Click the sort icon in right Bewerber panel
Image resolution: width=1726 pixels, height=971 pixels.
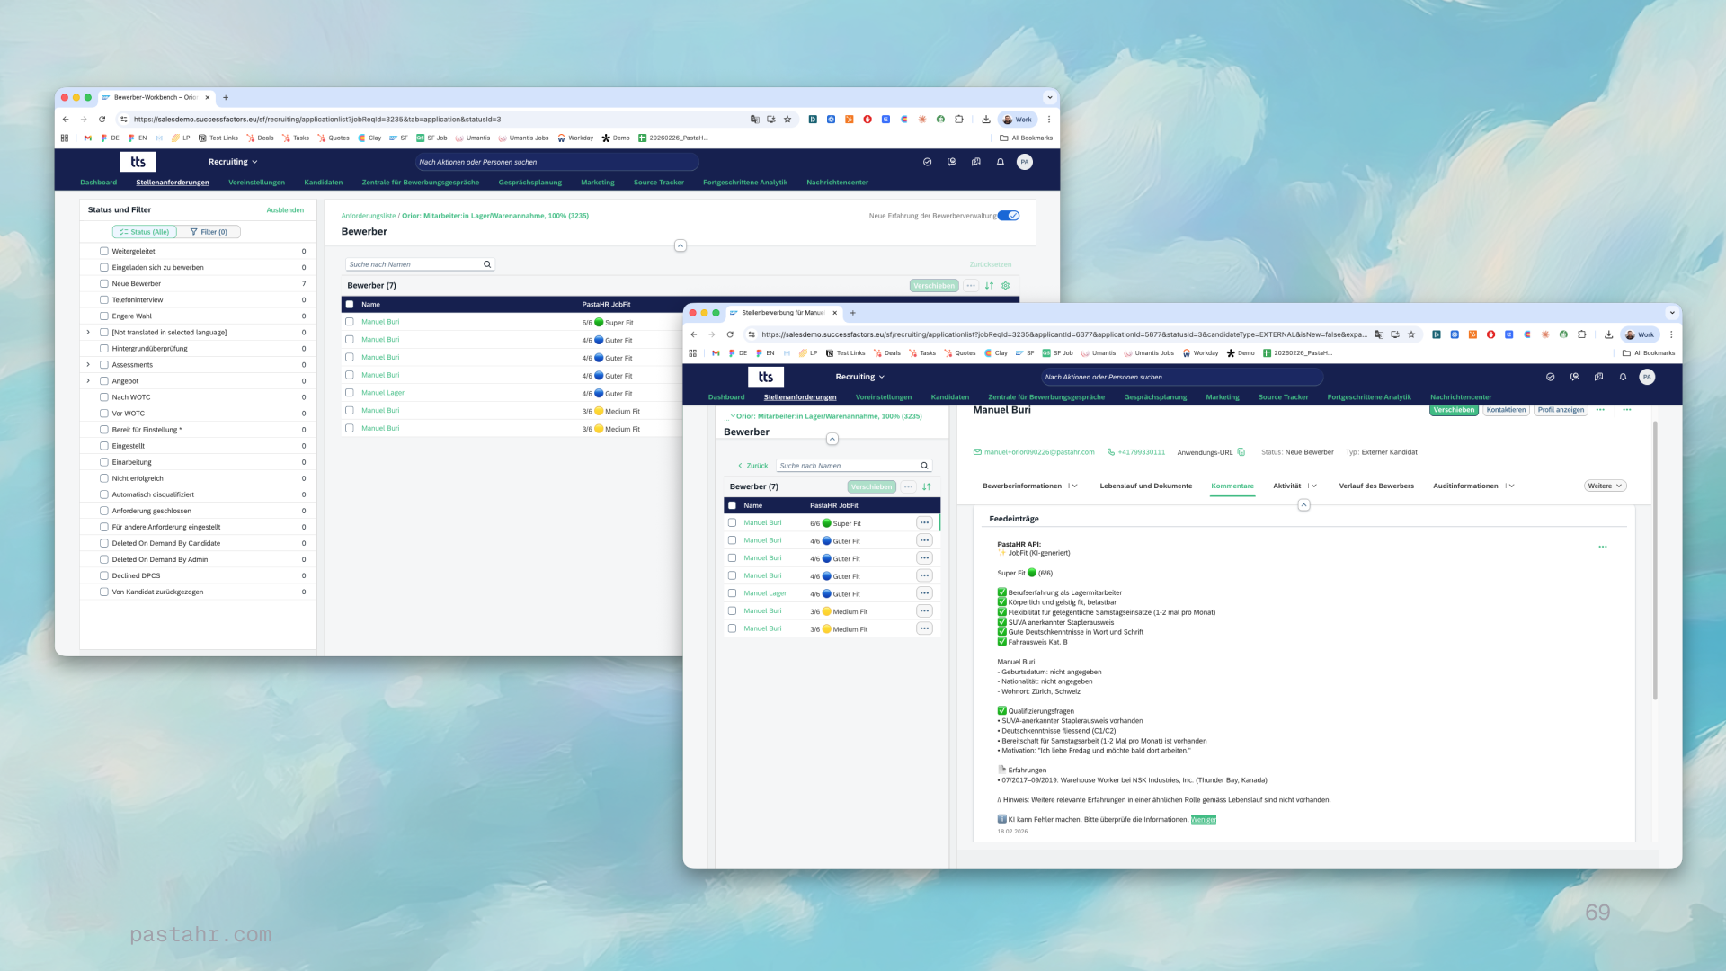pyautogui.click(x=927, y=486)
